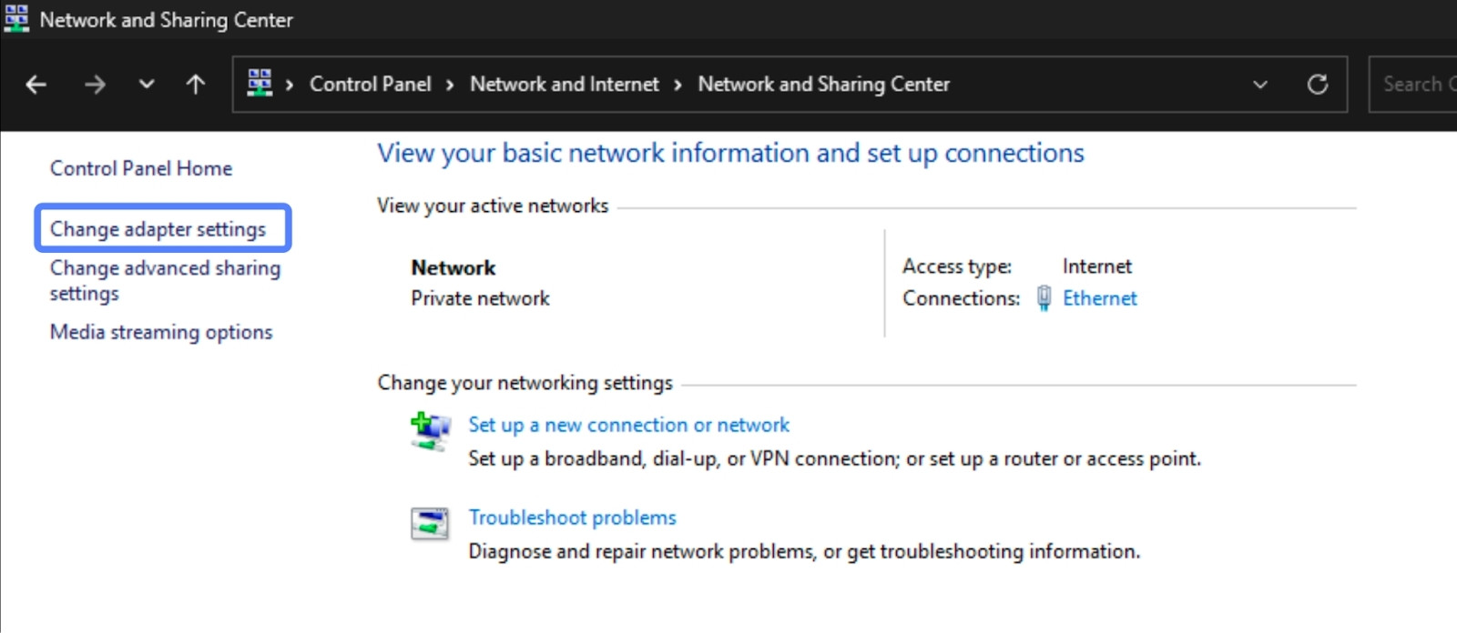Expand the address bar history dropdown
Viewport: 1457px width, 633px height.
[1260, 85]
